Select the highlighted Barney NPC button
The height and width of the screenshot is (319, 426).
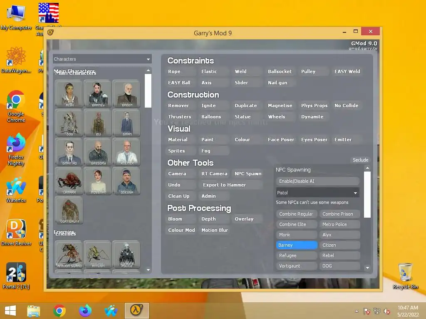[x=296, y=245]
